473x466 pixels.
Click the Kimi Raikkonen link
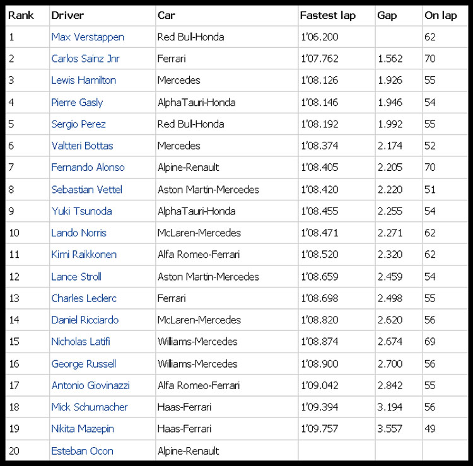(x=84, y=255)
